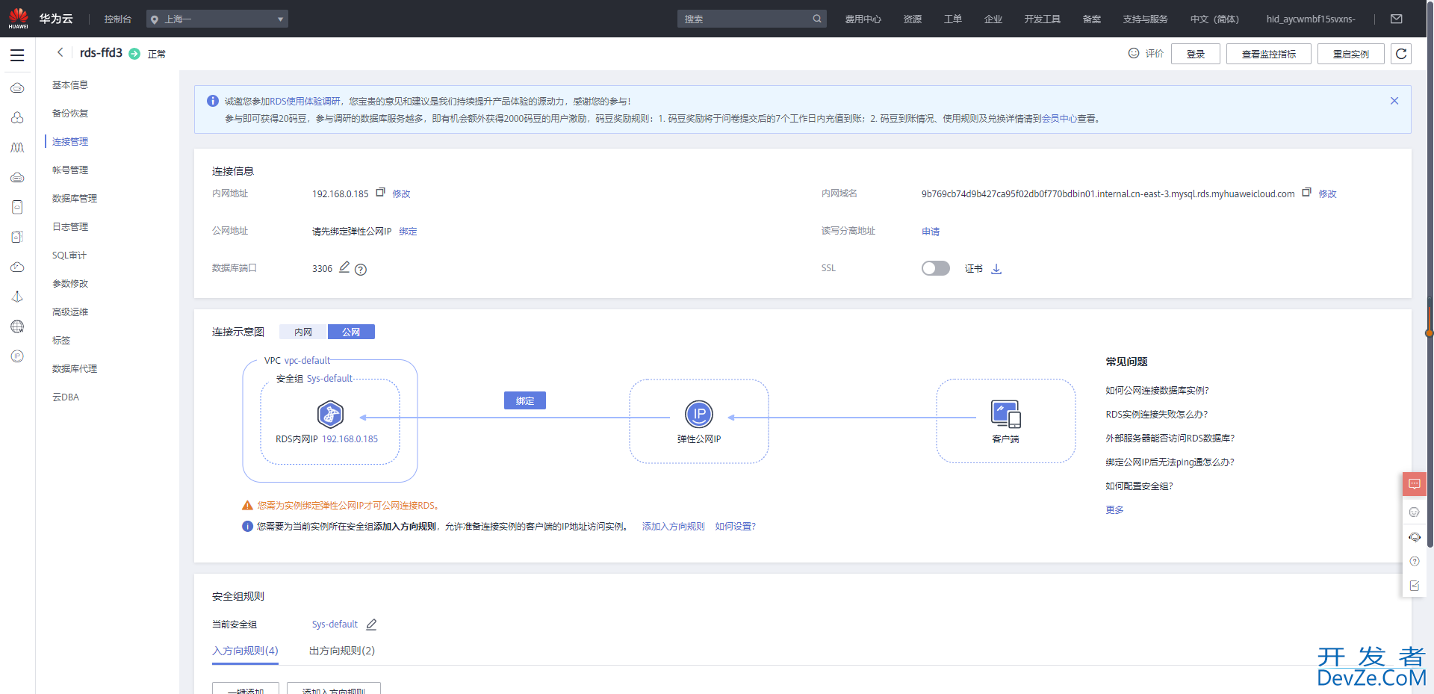
Task: Switch to the 内网 diagram tab
Action: point(303,332)
